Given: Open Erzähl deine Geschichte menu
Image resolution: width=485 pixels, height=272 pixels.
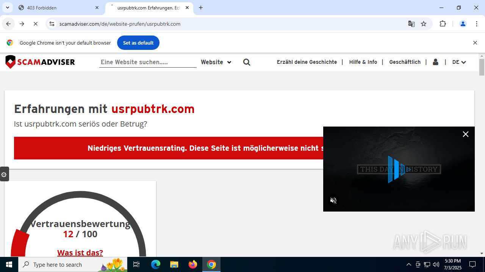Looking at the screenshot, I should click(x=307, y=62).
